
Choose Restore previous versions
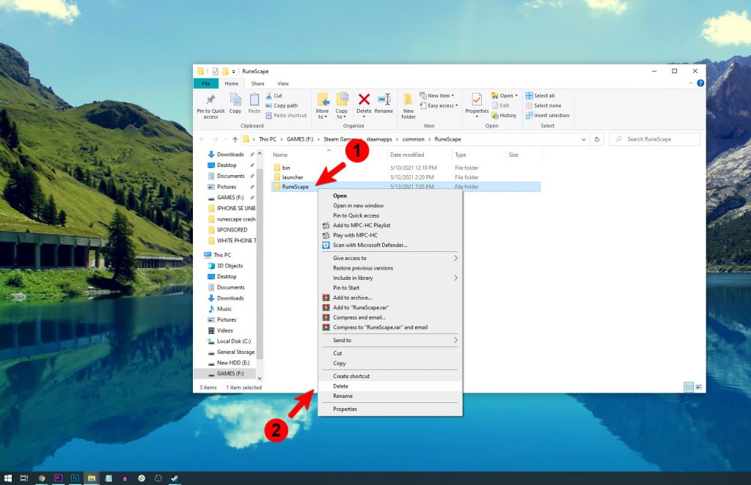(x=390, y=268)
